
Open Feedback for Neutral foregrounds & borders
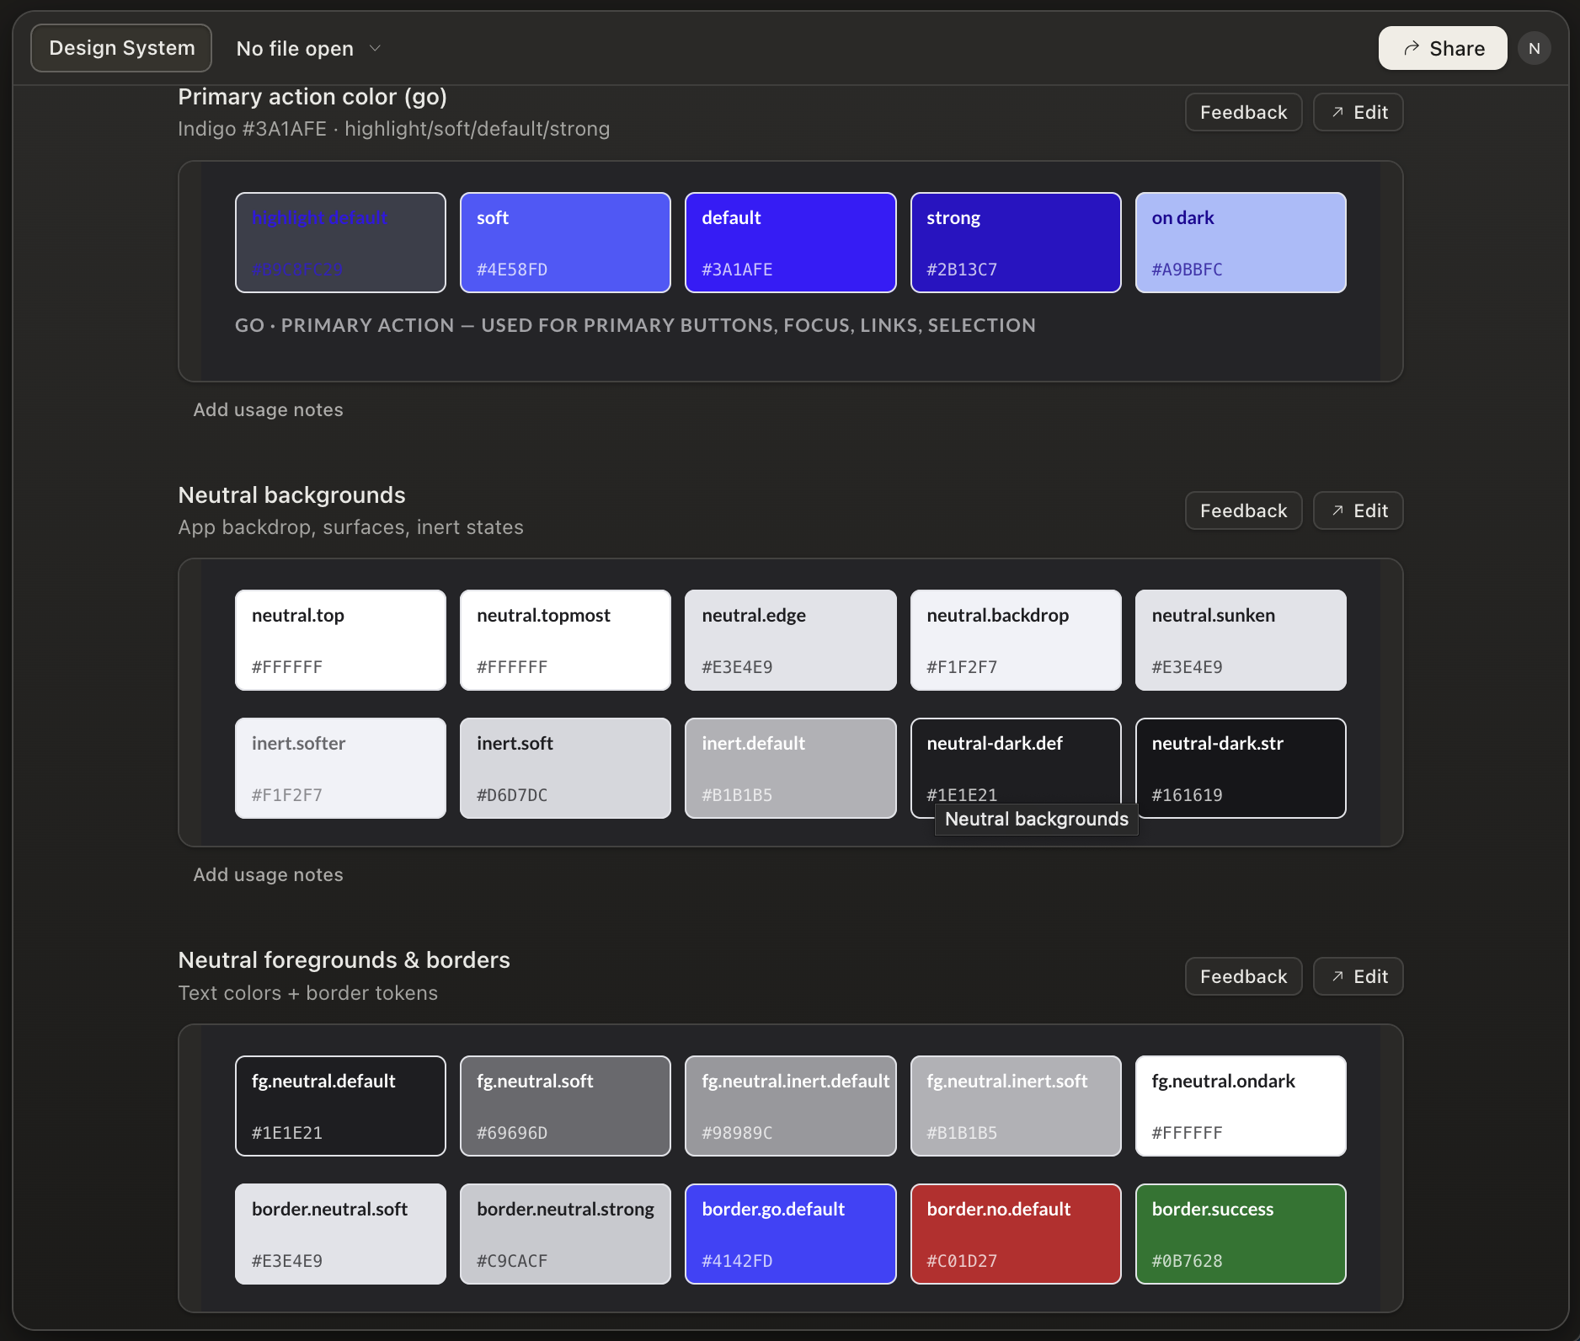[1243, 976]
